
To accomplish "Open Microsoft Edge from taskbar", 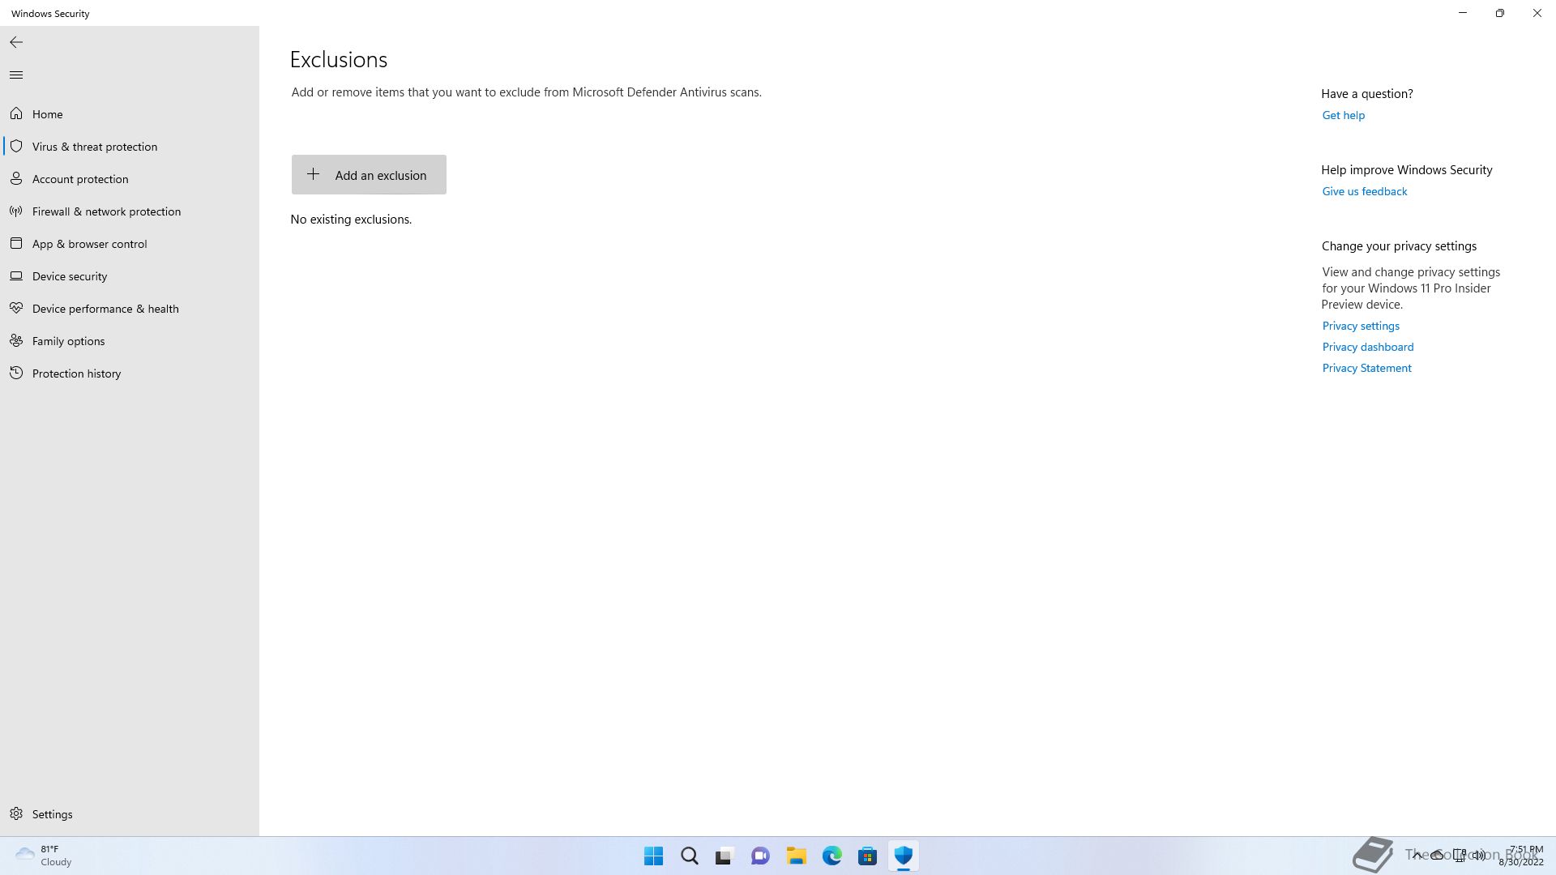I will [x=831, y=856].
